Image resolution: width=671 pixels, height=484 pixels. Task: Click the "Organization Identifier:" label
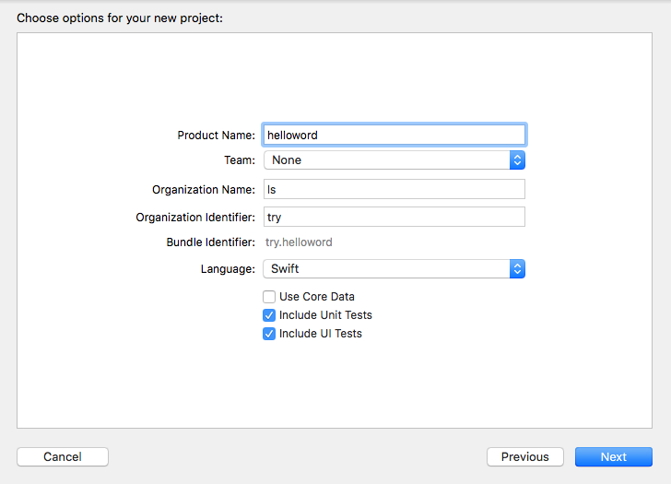195,218
